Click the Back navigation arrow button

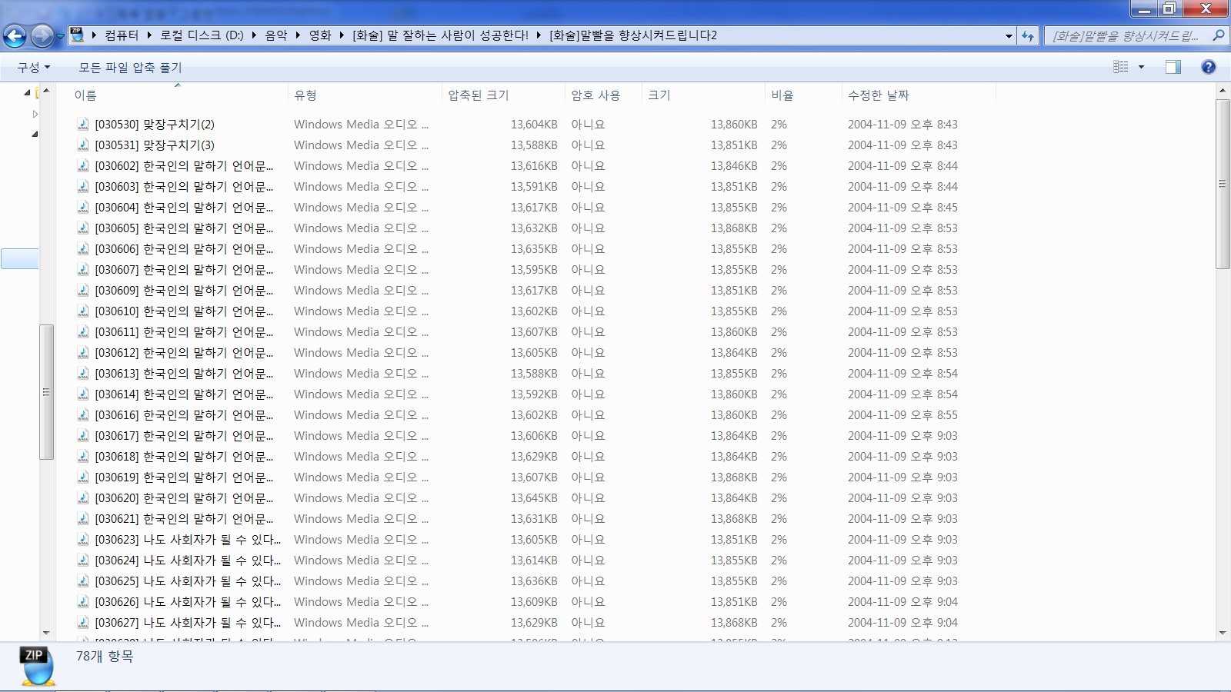coord(15,35)
